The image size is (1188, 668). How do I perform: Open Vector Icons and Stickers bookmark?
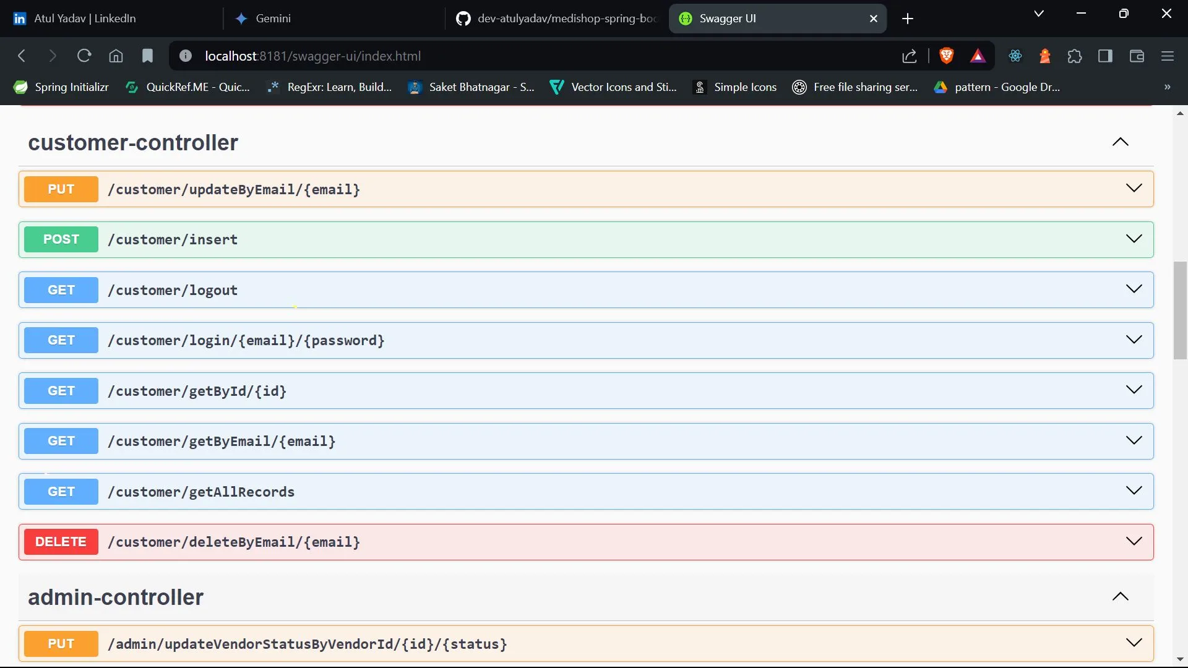click(x=614, y=87)
